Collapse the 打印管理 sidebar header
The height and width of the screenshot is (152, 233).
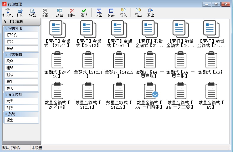[x=5, y=22]
